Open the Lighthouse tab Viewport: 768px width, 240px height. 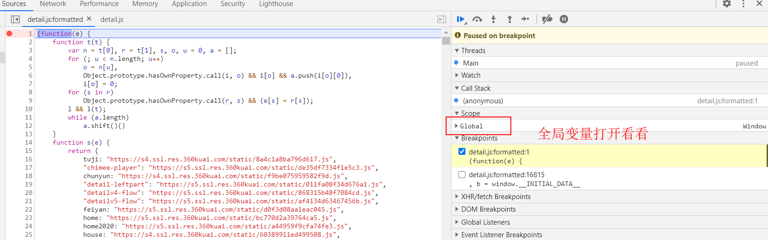[x=276, y=4]
